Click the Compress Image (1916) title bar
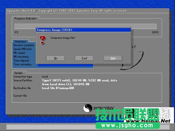The image size is (175, 131). 83,30
